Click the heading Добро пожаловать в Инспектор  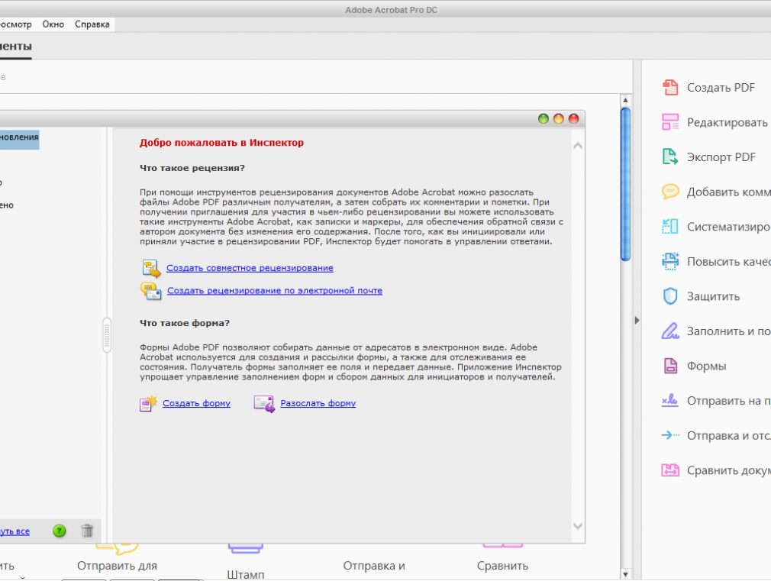tap(222, 143)
